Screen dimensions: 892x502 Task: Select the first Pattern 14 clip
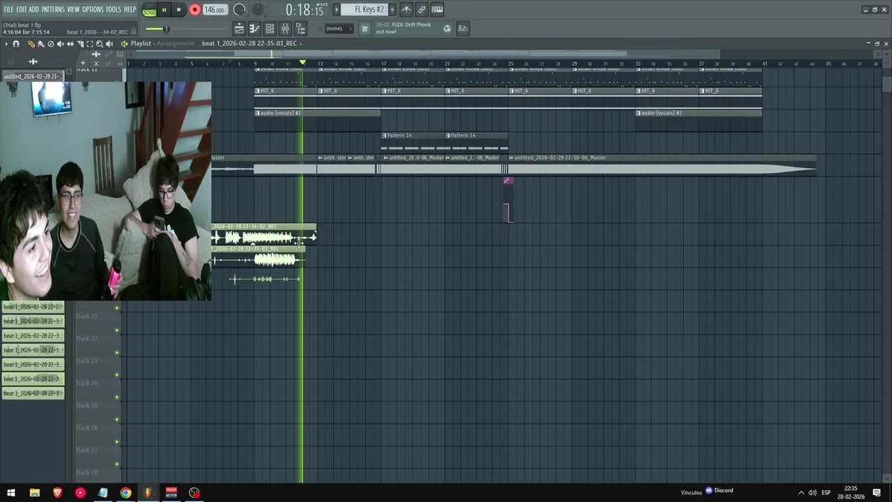click(x=413, y=141)
